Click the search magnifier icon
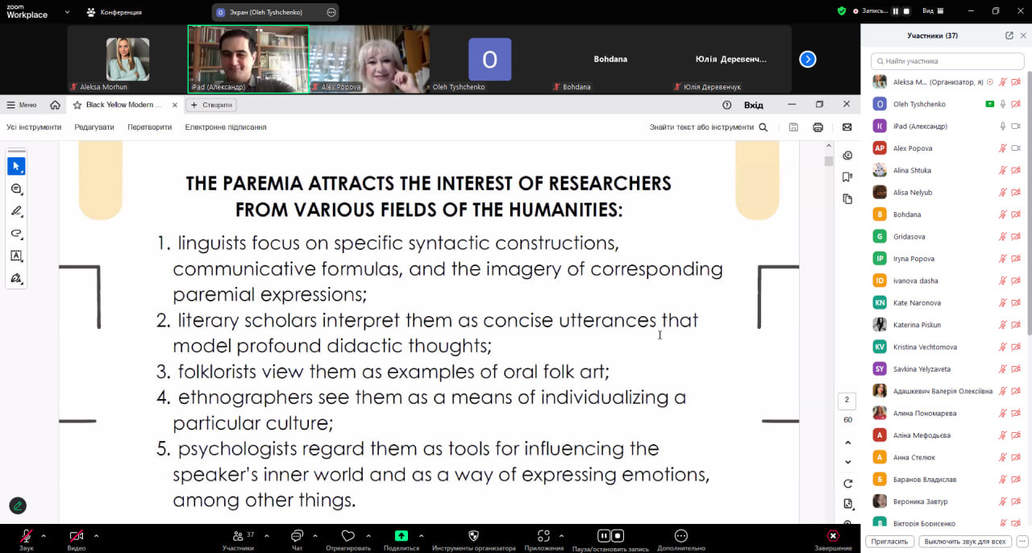 coord(763,127)
